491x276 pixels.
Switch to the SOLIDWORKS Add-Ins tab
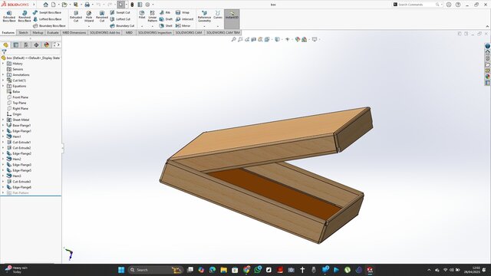click(x=105, y=32)
